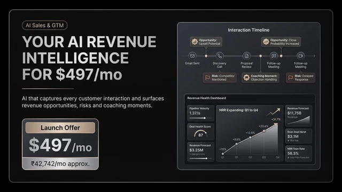Viewport: 342px width, 192px height.
Task: Open the $3.1M deal card
Action: (x=299, y=137)
